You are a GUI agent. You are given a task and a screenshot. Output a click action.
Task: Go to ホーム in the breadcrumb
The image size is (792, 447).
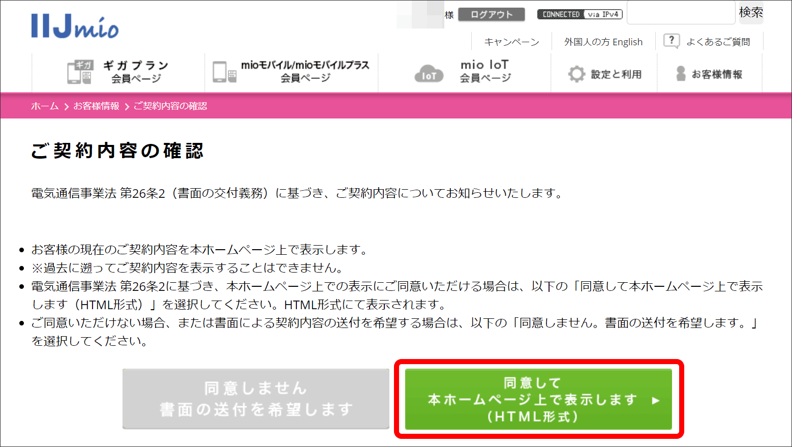click(45, 106)
